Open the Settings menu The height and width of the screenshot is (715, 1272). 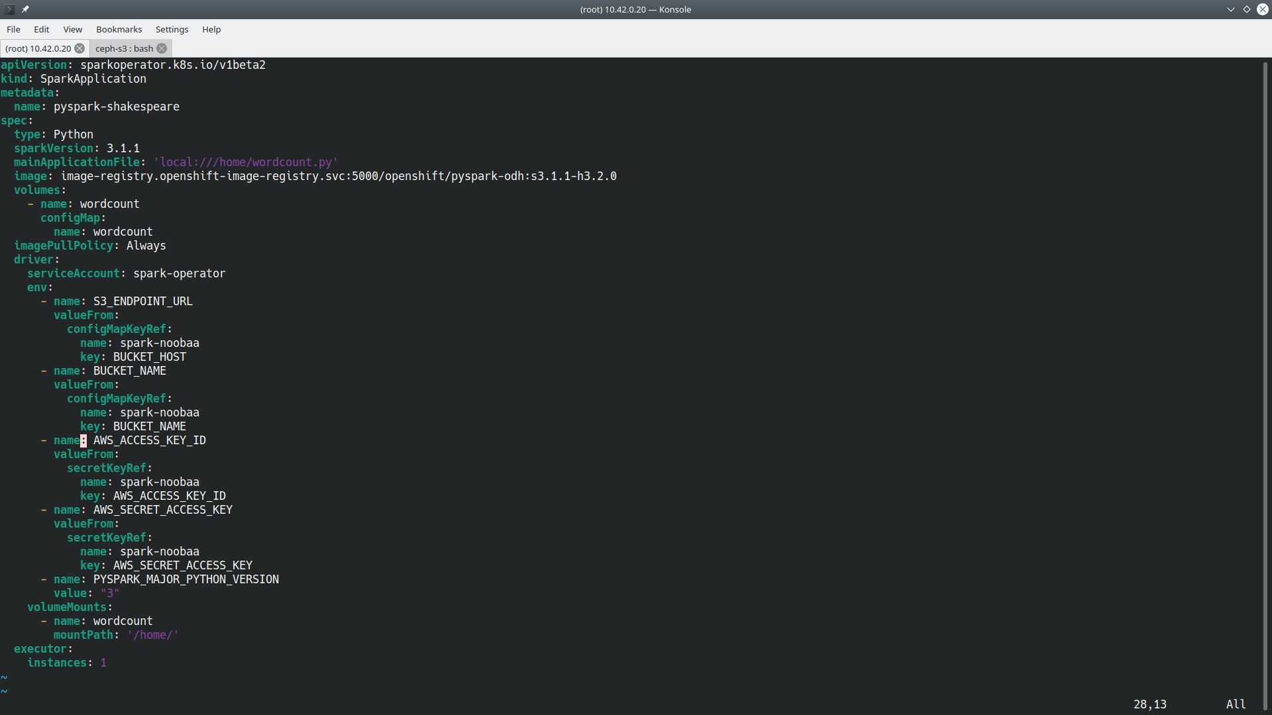(x=172, y=29)
